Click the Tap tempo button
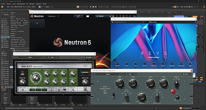 (x=12, y=7)
